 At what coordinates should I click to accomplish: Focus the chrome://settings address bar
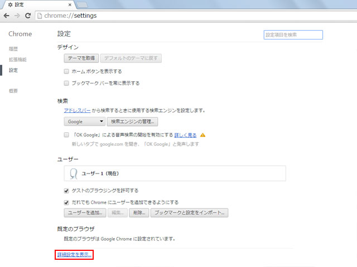coord(196,16)
